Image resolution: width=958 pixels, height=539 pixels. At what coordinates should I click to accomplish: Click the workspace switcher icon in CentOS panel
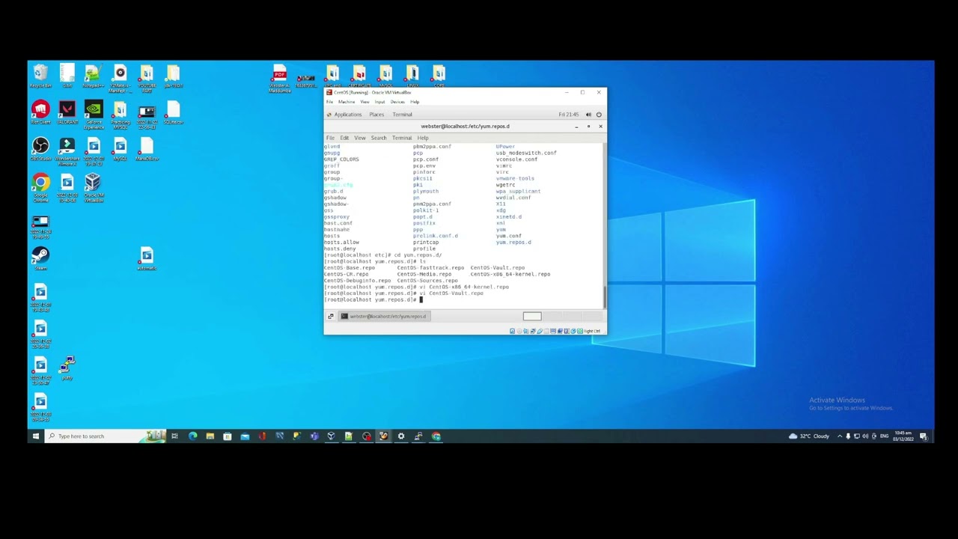[x=330, y=316]
